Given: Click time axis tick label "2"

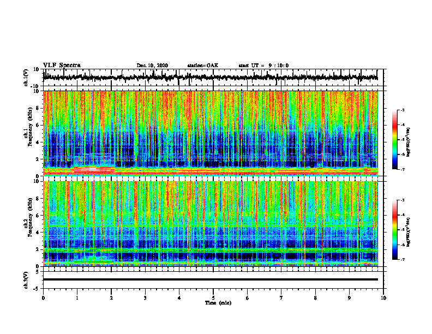Looking at the screenshot, I should (x=111, y=298).
